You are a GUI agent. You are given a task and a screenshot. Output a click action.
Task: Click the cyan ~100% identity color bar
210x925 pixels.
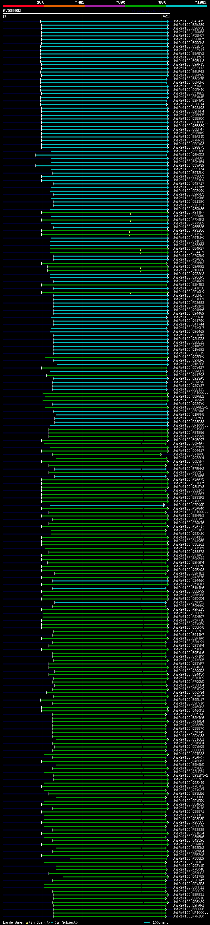(187, 6)
